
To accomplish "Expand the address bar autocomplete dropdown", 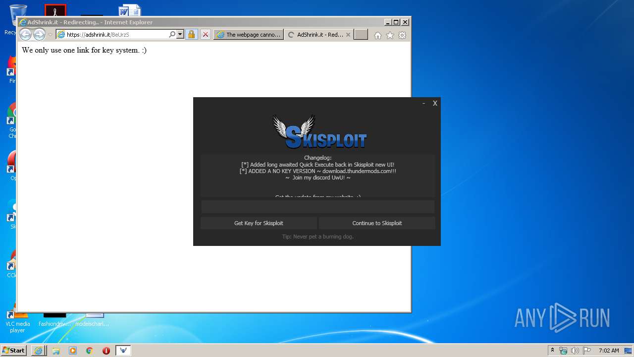I will [x=180, y=35].
